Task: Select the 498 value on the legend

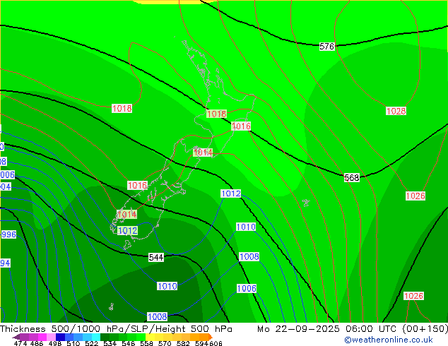Action: click(x=55, y=343)
